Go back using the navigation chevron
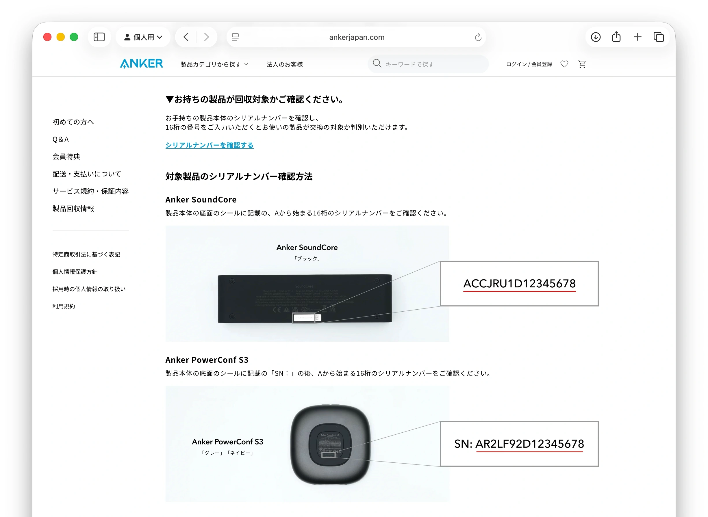The height and width of the screenshot is (517, 708). coord(186,37)
